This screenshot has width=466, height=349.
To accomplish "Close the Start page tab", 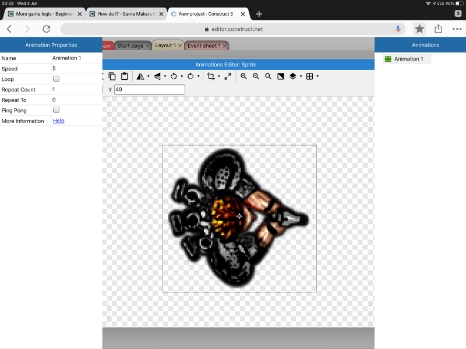I will [x=148, y=46].
